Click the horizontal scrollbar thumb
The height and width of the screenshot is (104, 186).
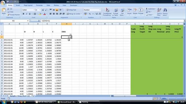[125, 96]
